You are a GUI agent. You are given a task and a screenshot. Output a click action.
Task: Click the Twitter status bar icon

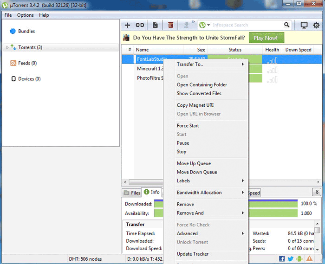290,259
